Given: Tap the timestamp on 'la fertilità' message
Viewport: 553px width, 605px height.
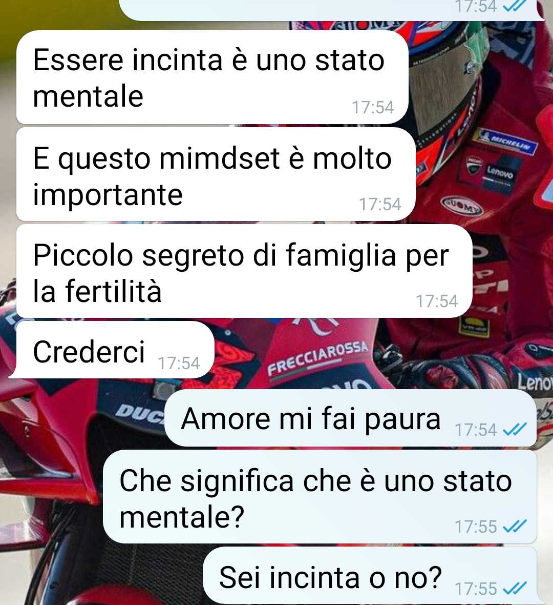Looking at the screenshot, I should 437,301.
